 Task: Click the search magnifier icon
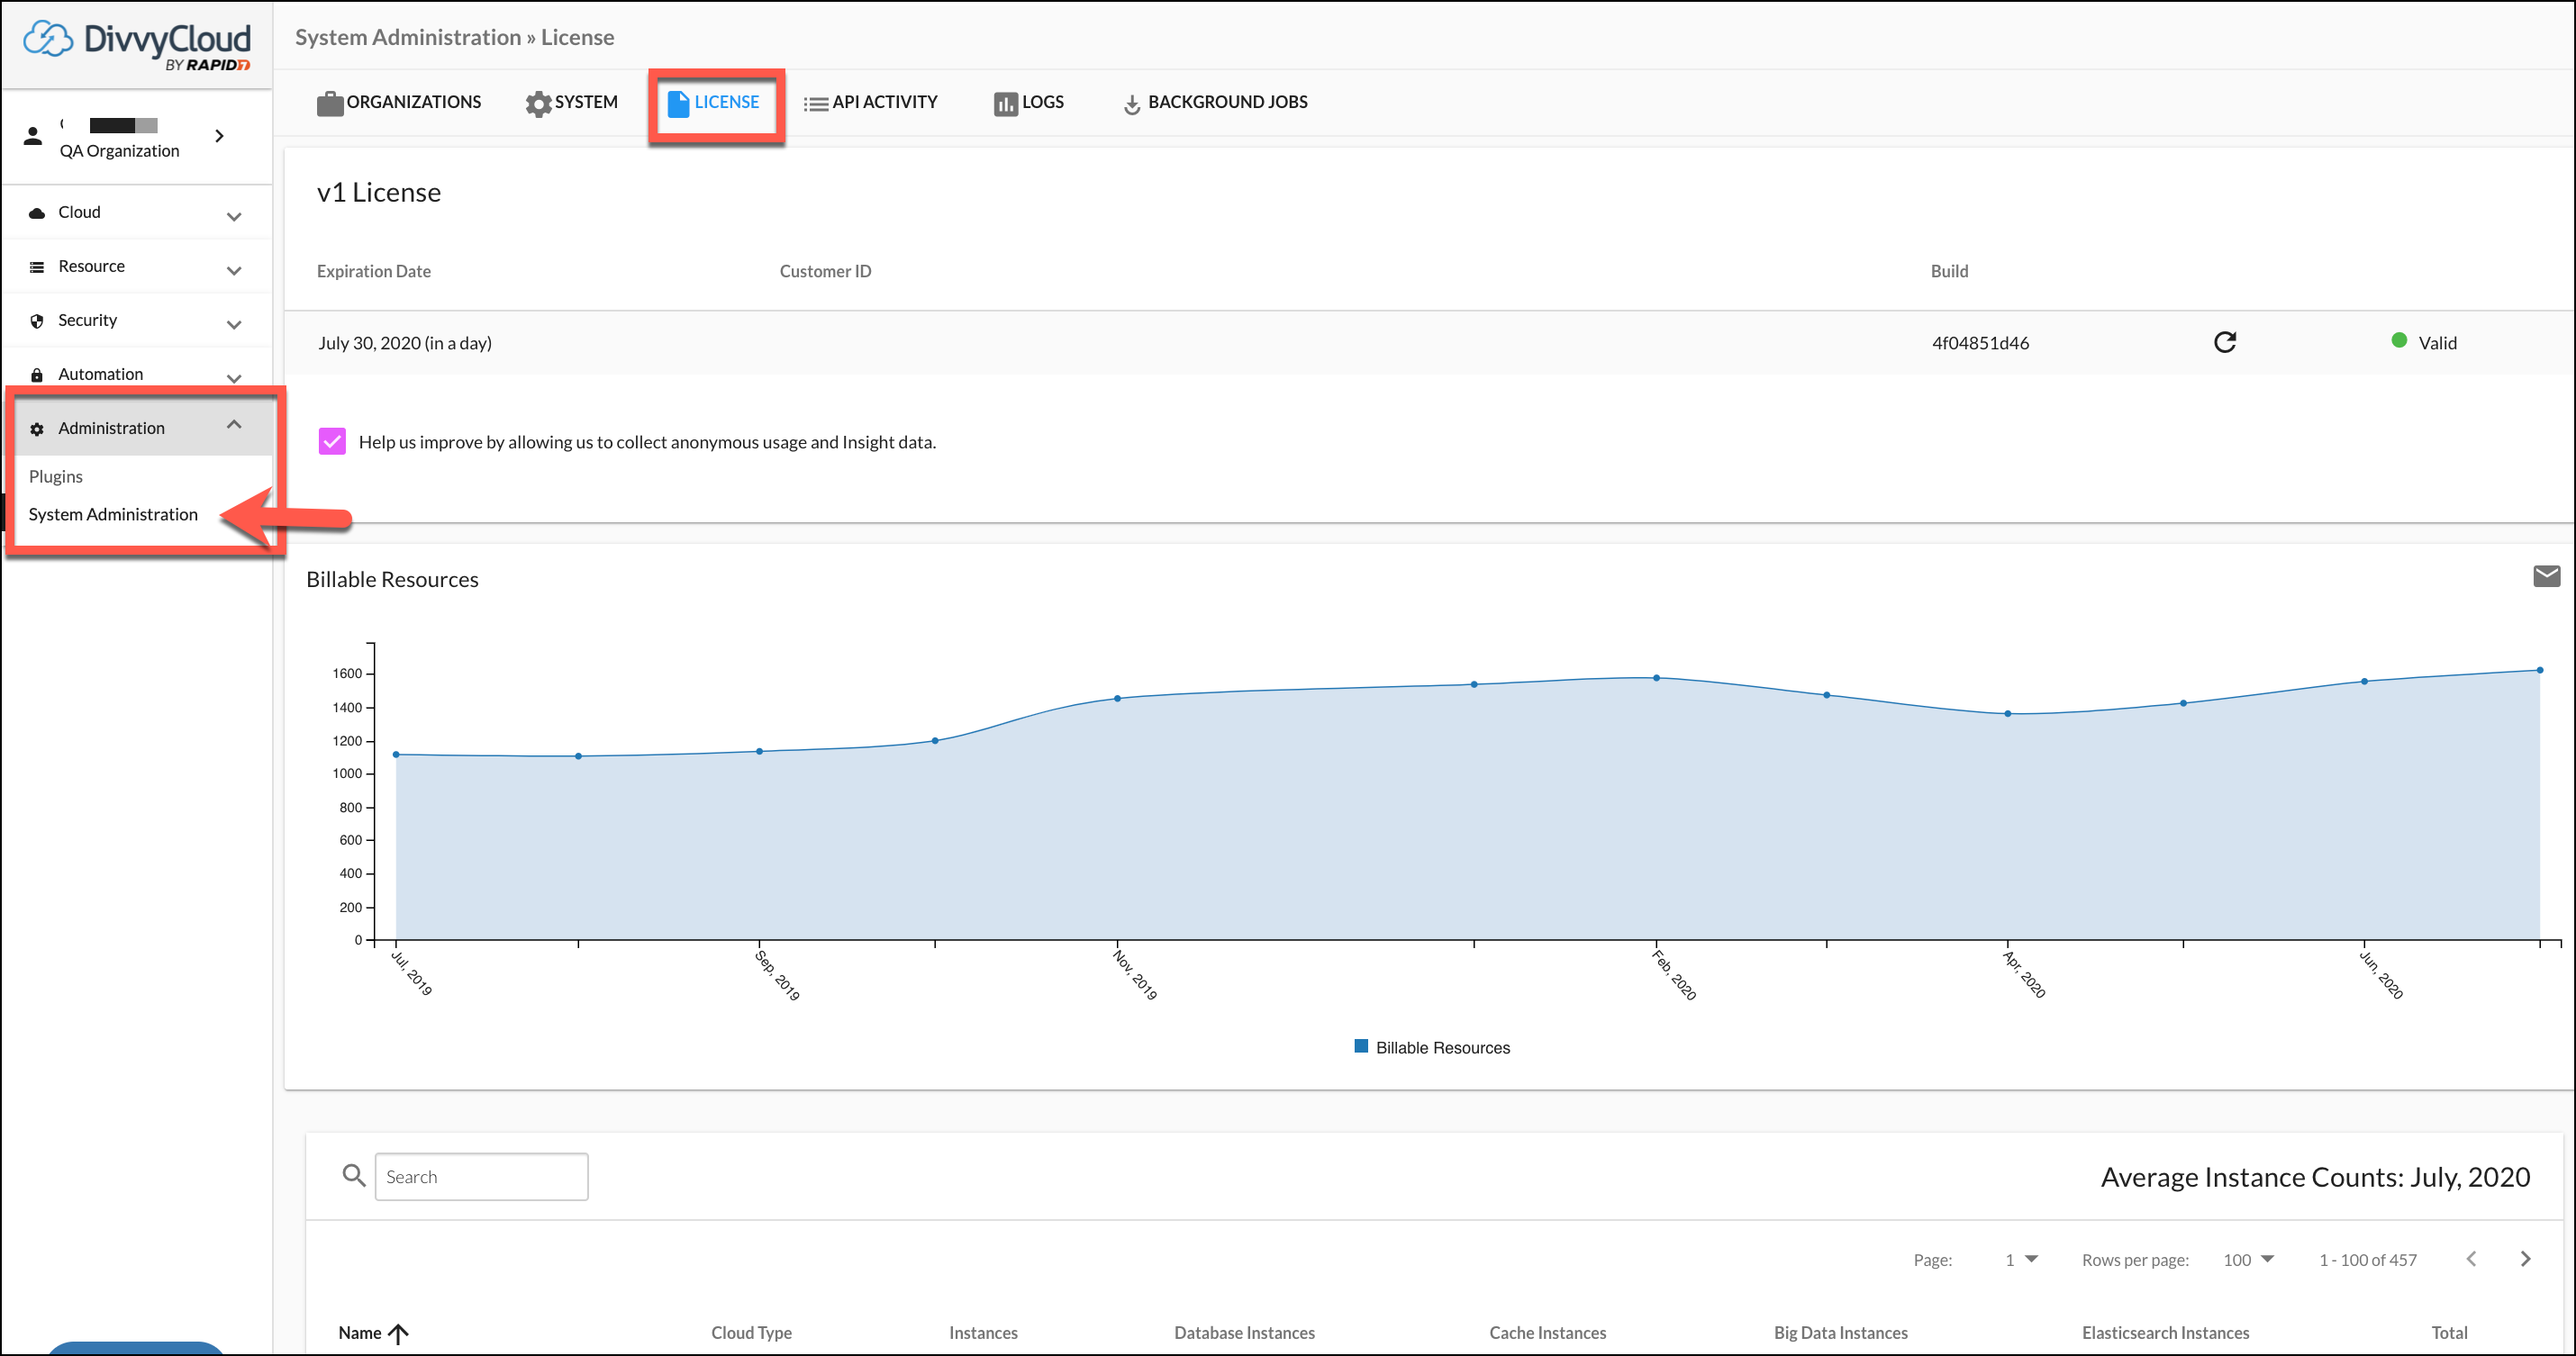(x=353, y=1175)
